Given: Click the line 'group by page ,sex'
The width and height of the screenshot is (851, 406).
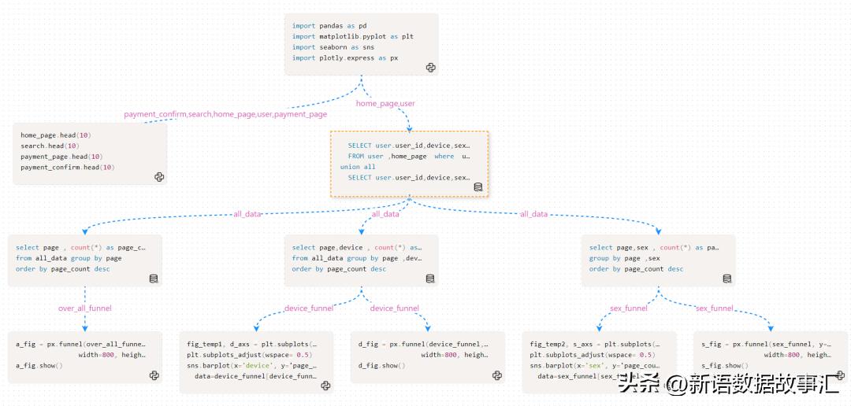Looking at the screenshot, I should (x=625, y=259).
